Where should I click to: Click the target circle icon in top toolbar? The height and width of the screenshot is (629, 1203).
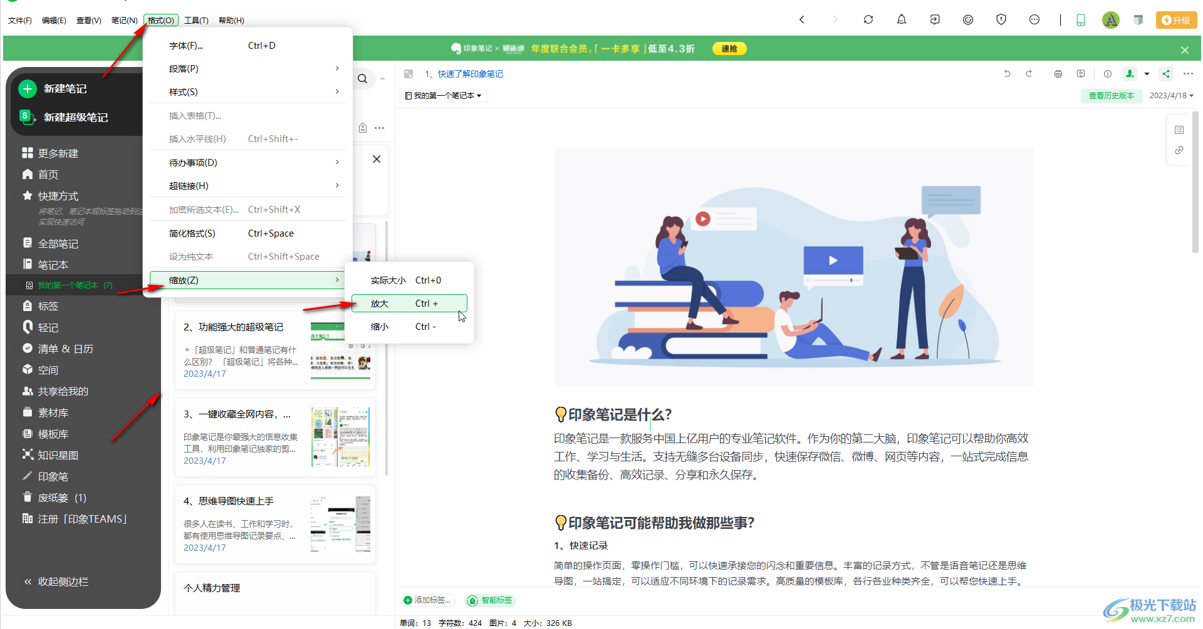coord(968,20)
